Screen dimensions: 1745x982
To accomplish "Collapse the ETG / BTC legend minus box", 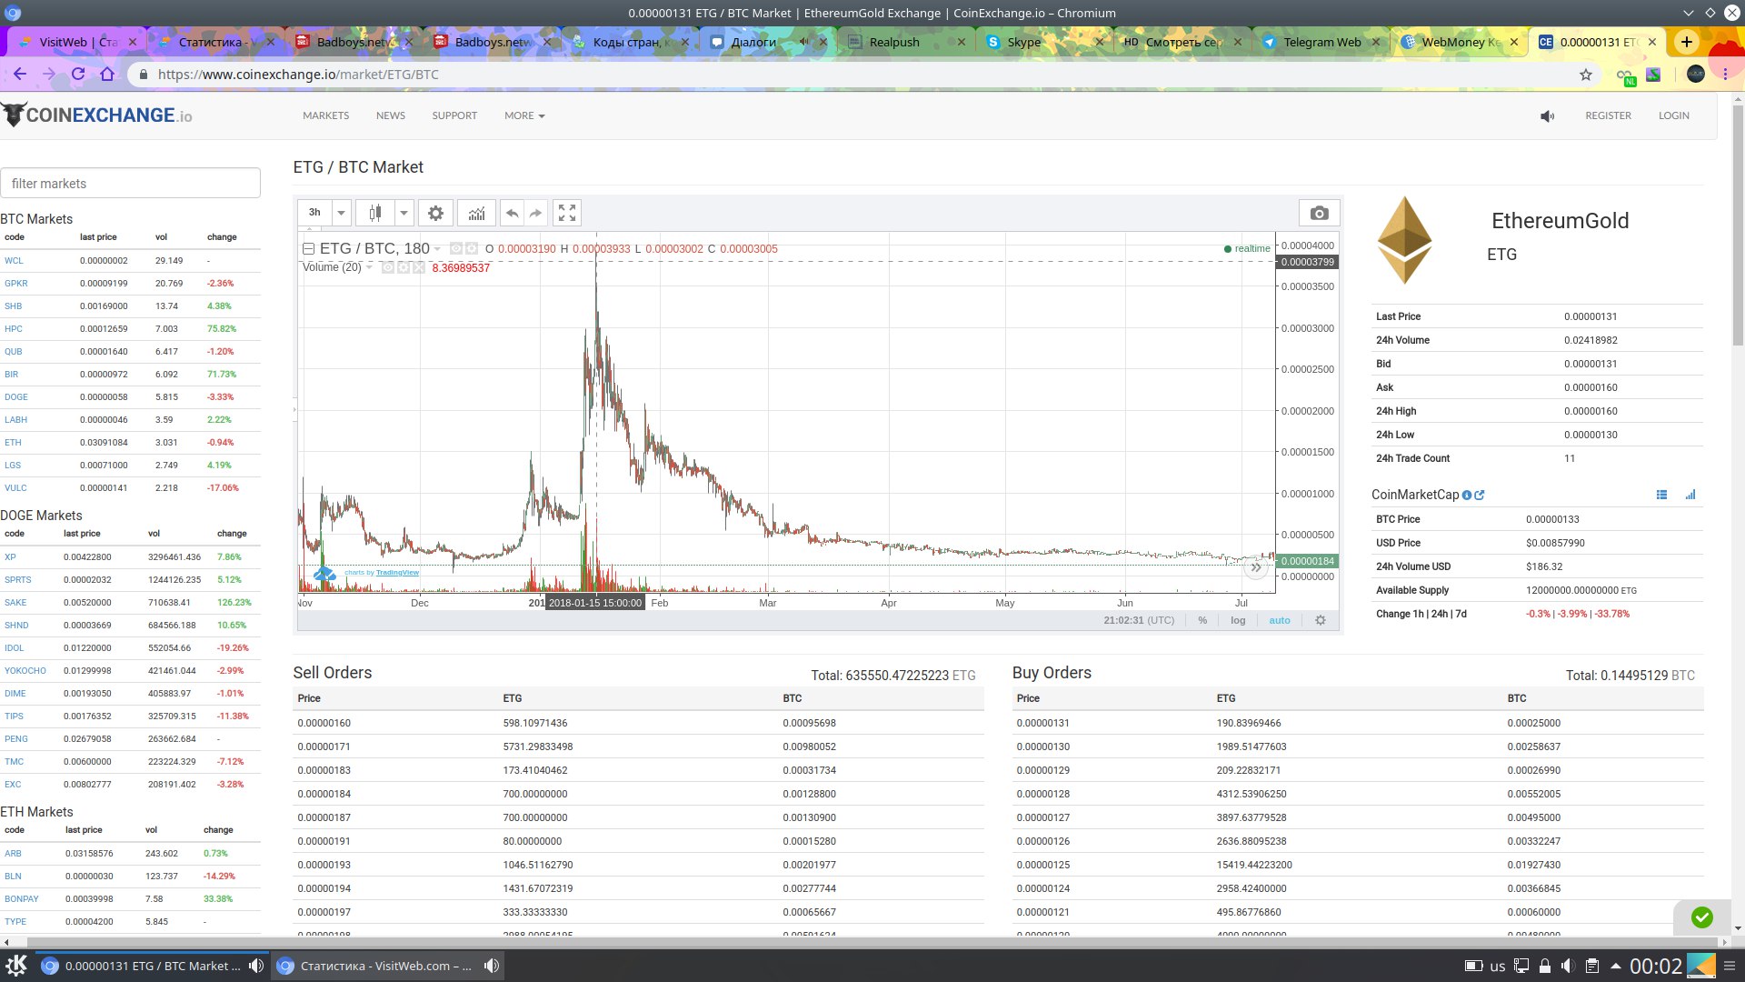I will tap(308, 248).
